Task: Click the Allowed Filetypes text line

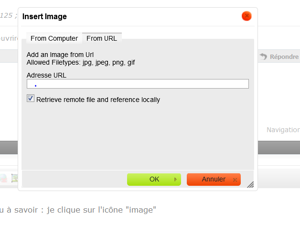Action: (81, 62)
